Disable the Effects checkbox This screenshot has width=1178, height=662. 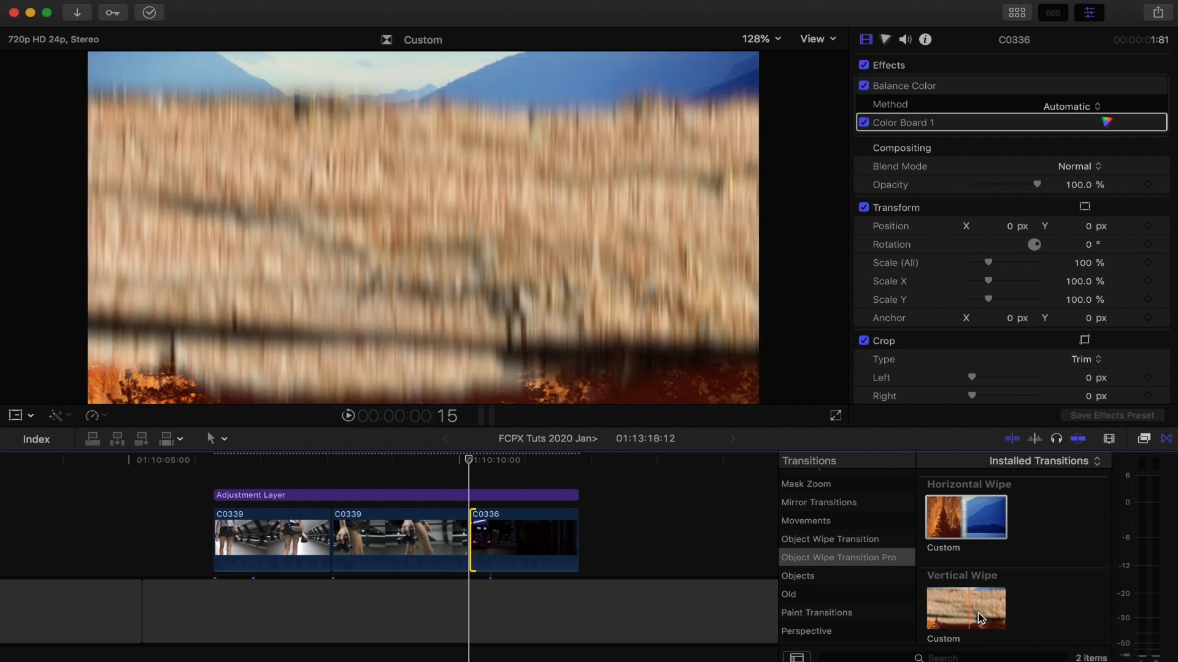[x=864, y=64]
